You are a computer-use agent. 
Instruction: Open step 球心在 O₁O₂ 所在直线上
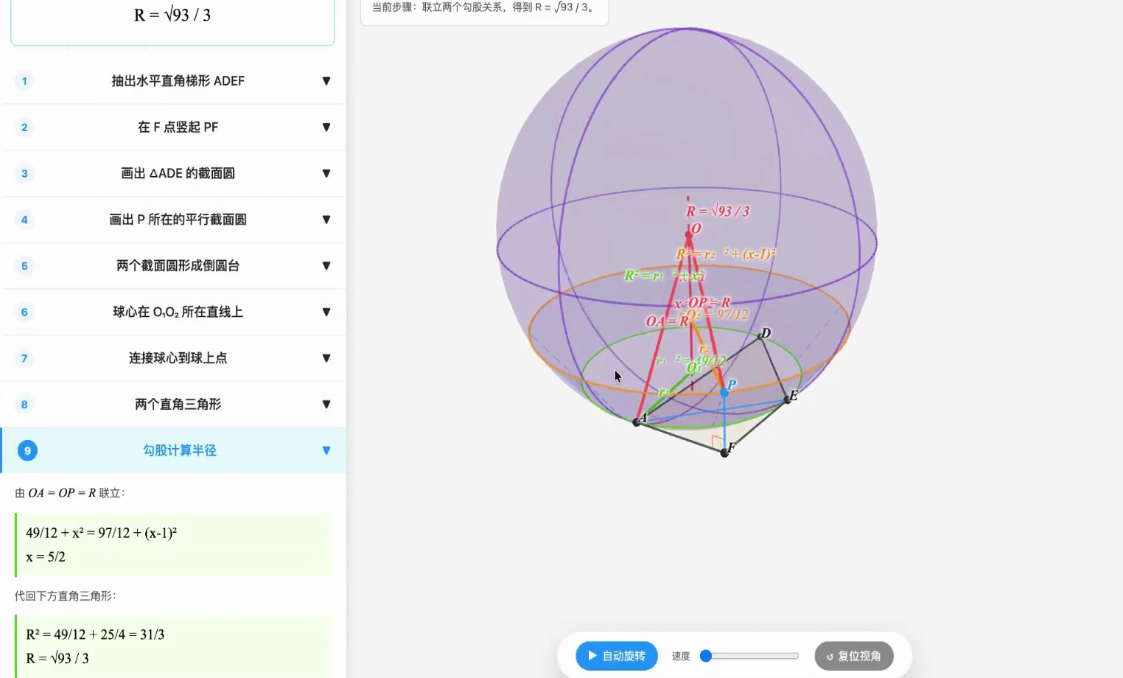pos(174,312)
